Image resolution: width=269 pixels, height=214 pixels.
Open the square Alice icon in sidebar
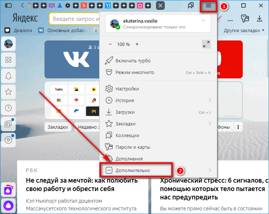pyautogui.click(x=8, y=190)
